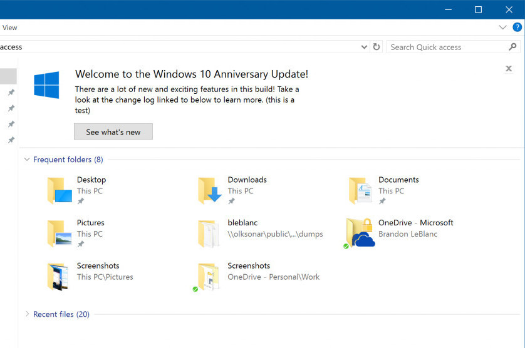Image resolution: width=525 pixels, height=348 pixels.
Task: Open the Downloads folder icon
Action: click(x=210, y=190)
